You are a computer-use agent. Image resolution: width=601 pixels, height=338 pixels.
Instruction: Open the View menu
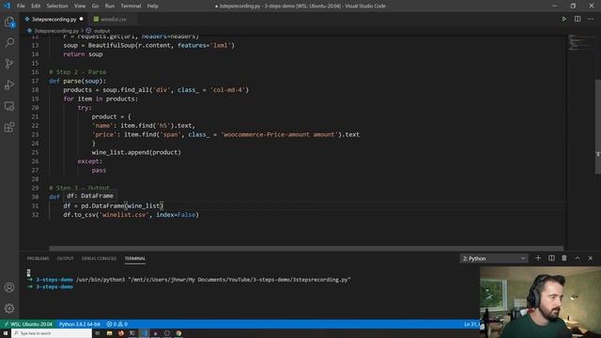(x=80, y=6)
